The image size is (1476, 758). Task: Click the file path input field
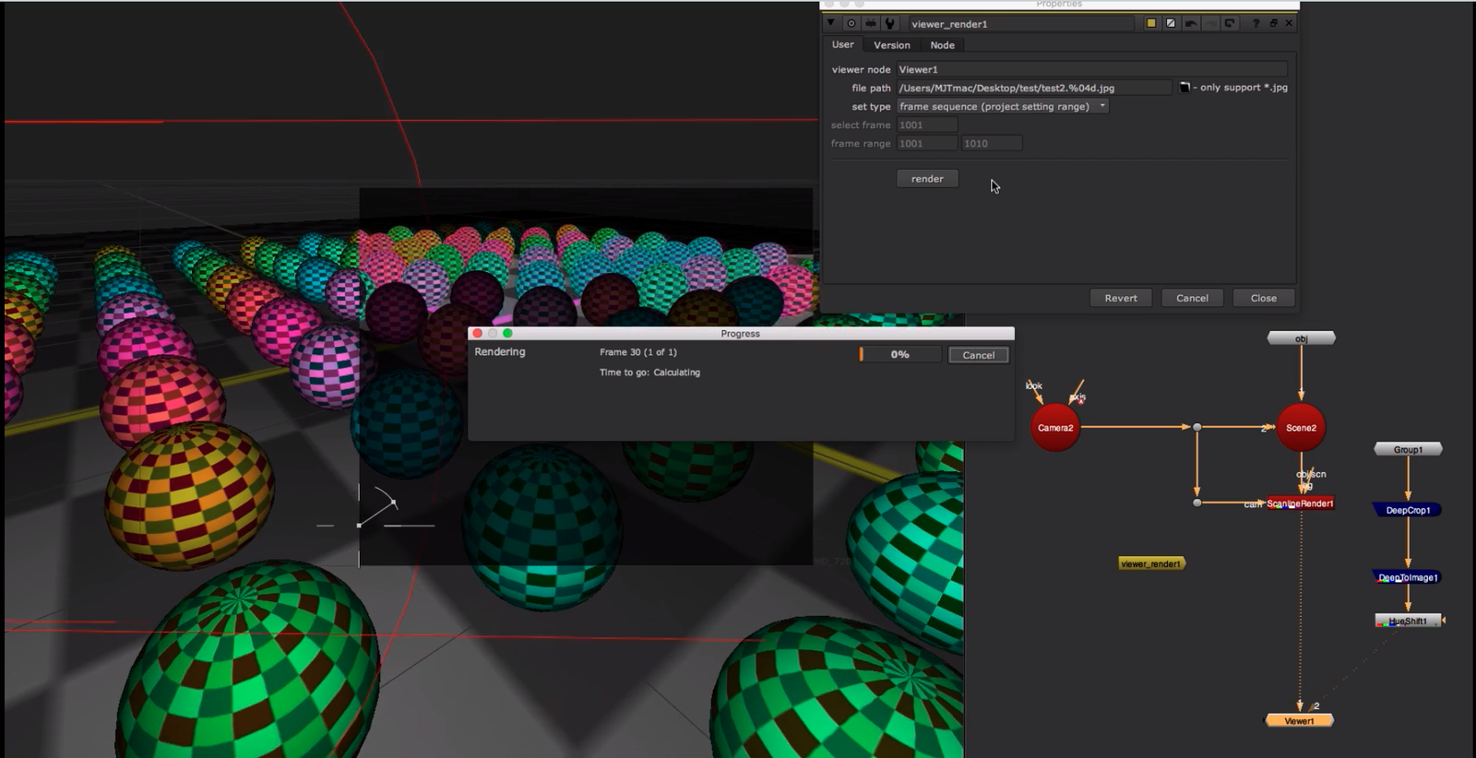(1034, 88)
